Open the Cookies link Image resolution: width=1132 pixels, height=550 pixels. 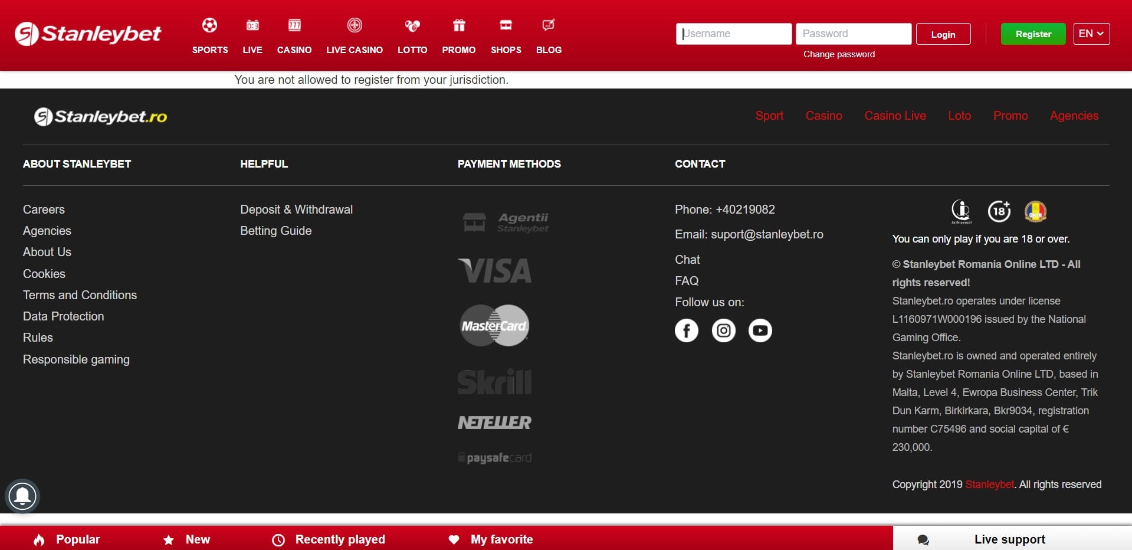pyautogui.click(x=44, y=274)
